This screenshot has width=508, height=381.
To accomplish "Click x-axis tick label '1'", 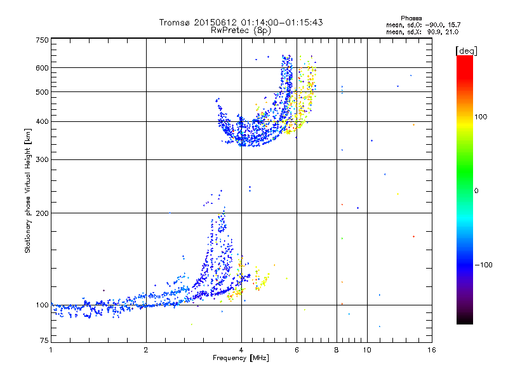I will pos(51,350).
